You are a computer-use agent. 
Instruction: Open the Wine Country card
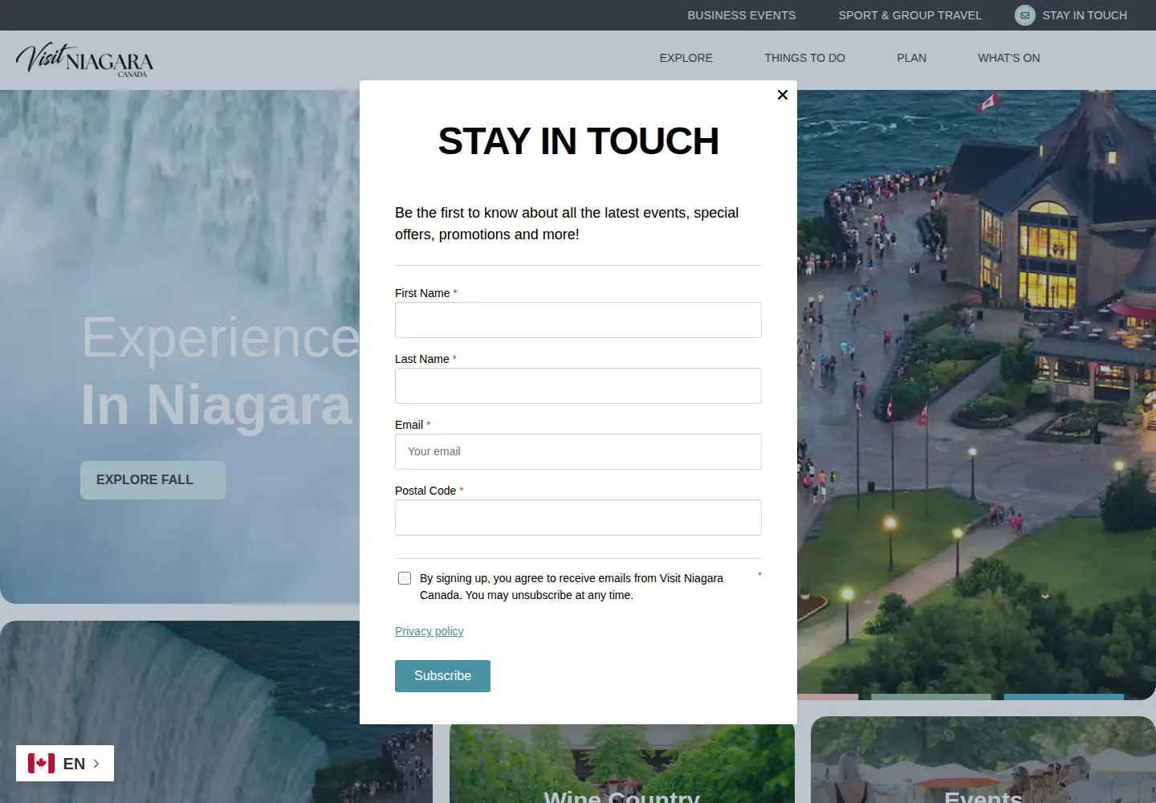pos(622,763)
